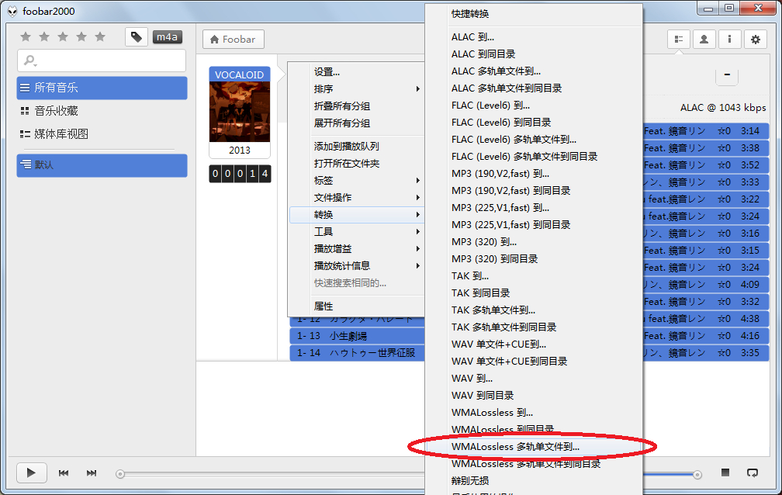Click the VOCALOID album cover
This screenshot has height=495, width=782.
point(240,112)
